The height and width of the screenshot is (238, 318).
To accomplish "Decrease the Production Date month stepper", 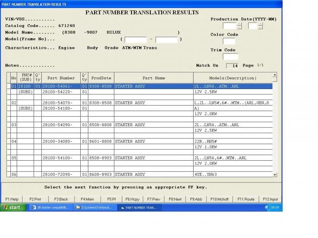I will coord(260,27).
